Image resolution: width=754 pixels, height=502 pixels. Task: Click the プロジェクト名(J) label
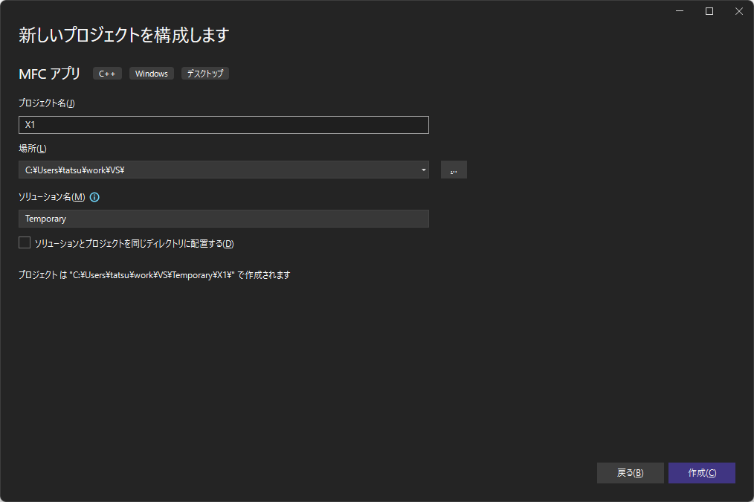click(x=46, y=103)
